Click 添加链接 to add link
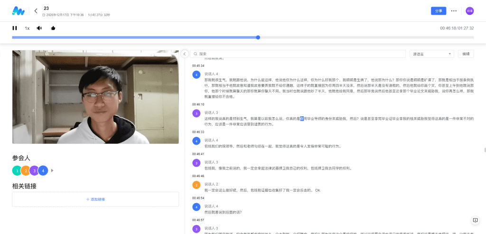The image size is (486, 234). point(95,199)
